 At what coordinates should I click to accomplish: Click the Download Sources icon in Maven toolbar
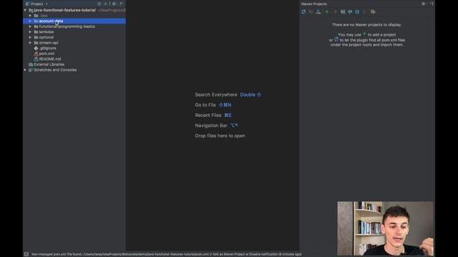click(318, 11)
